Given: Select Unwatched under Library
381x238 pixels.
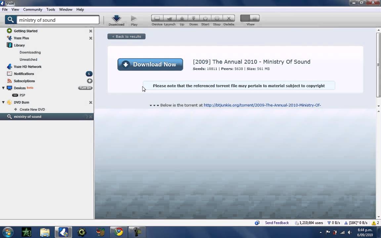Looking at the screenshot, I should (28, 59).
